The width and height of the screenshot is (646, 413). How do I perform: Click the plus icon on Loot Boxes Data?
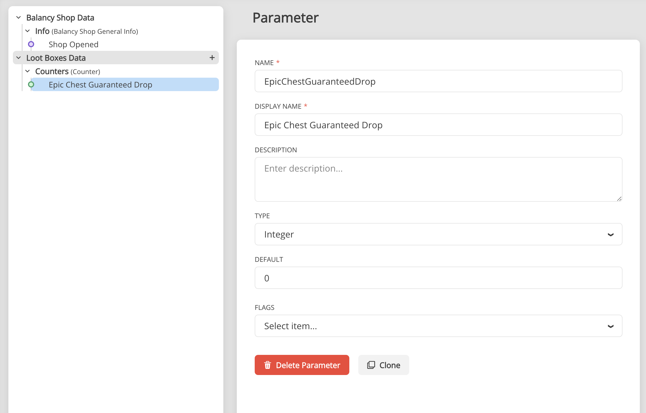tap(212, 58)
